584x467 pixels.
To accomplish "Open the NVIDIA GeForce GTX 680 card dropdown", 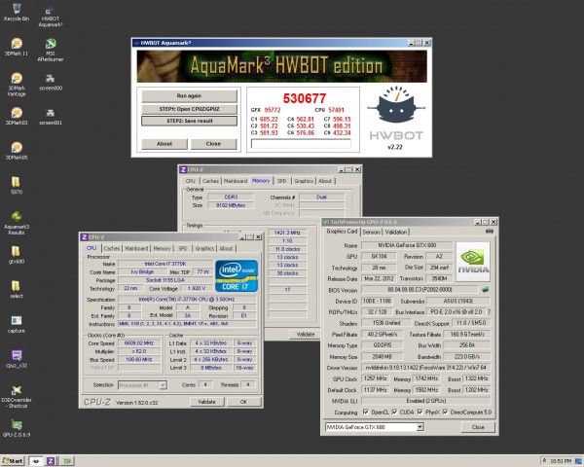I will pyautogui.click(x=420, y=427).
